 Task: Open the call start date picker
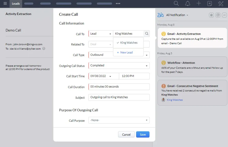(104, 76)
